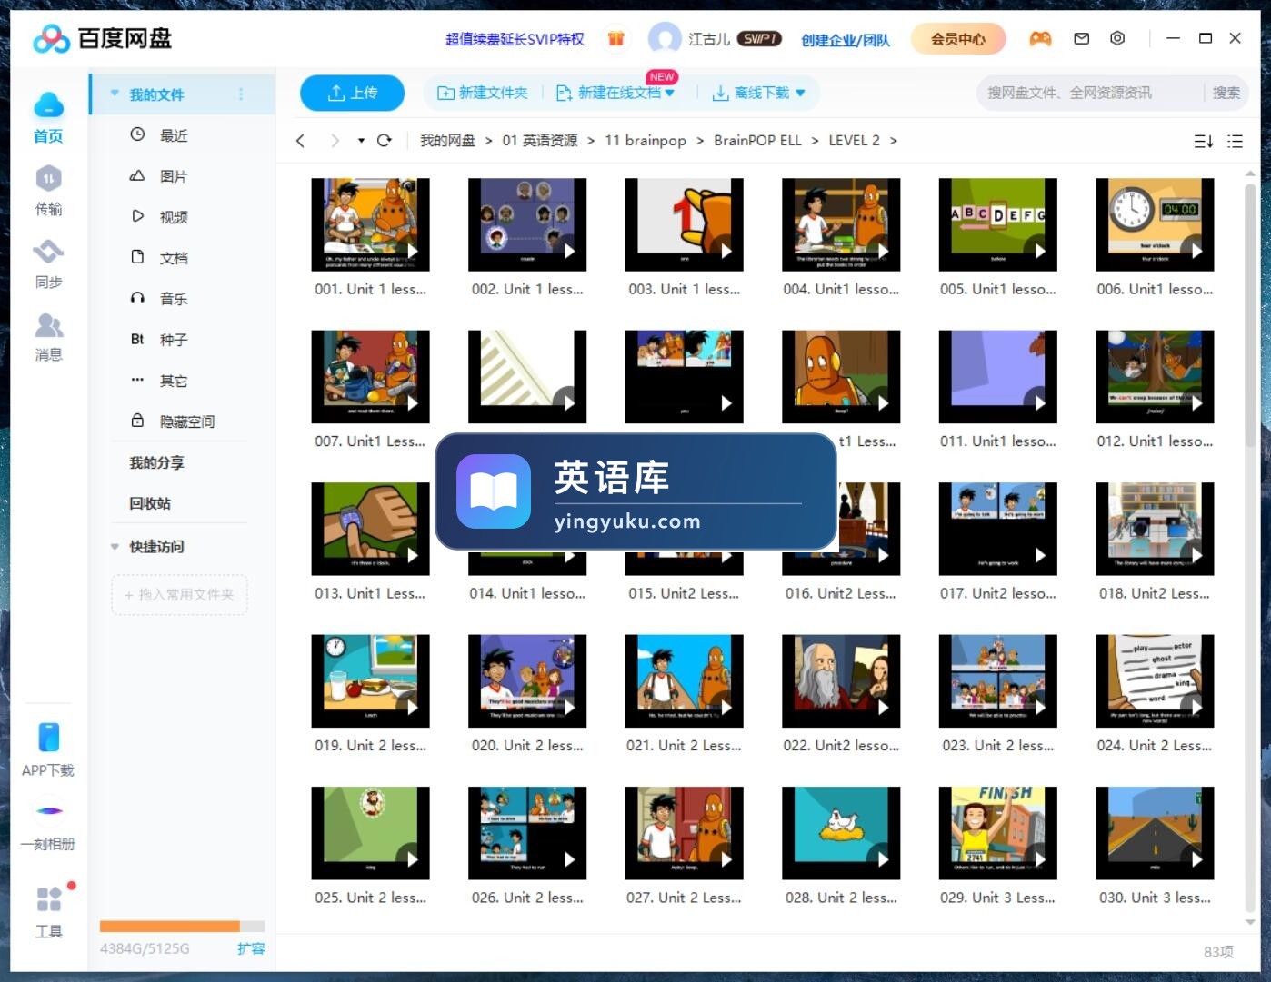Click 超值续费延长SVIP特权 link
The height and width of the screenshot is (982, 1271).
click(515, 39)
